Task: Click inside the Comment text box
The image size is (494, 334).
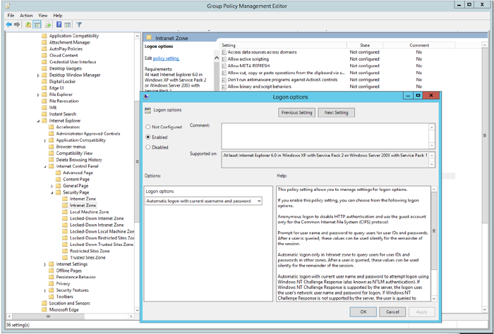Action: click(325, 135)
